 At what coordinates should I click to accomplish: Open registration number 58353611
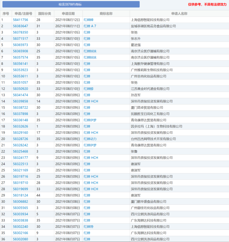(x=20, y=76)
